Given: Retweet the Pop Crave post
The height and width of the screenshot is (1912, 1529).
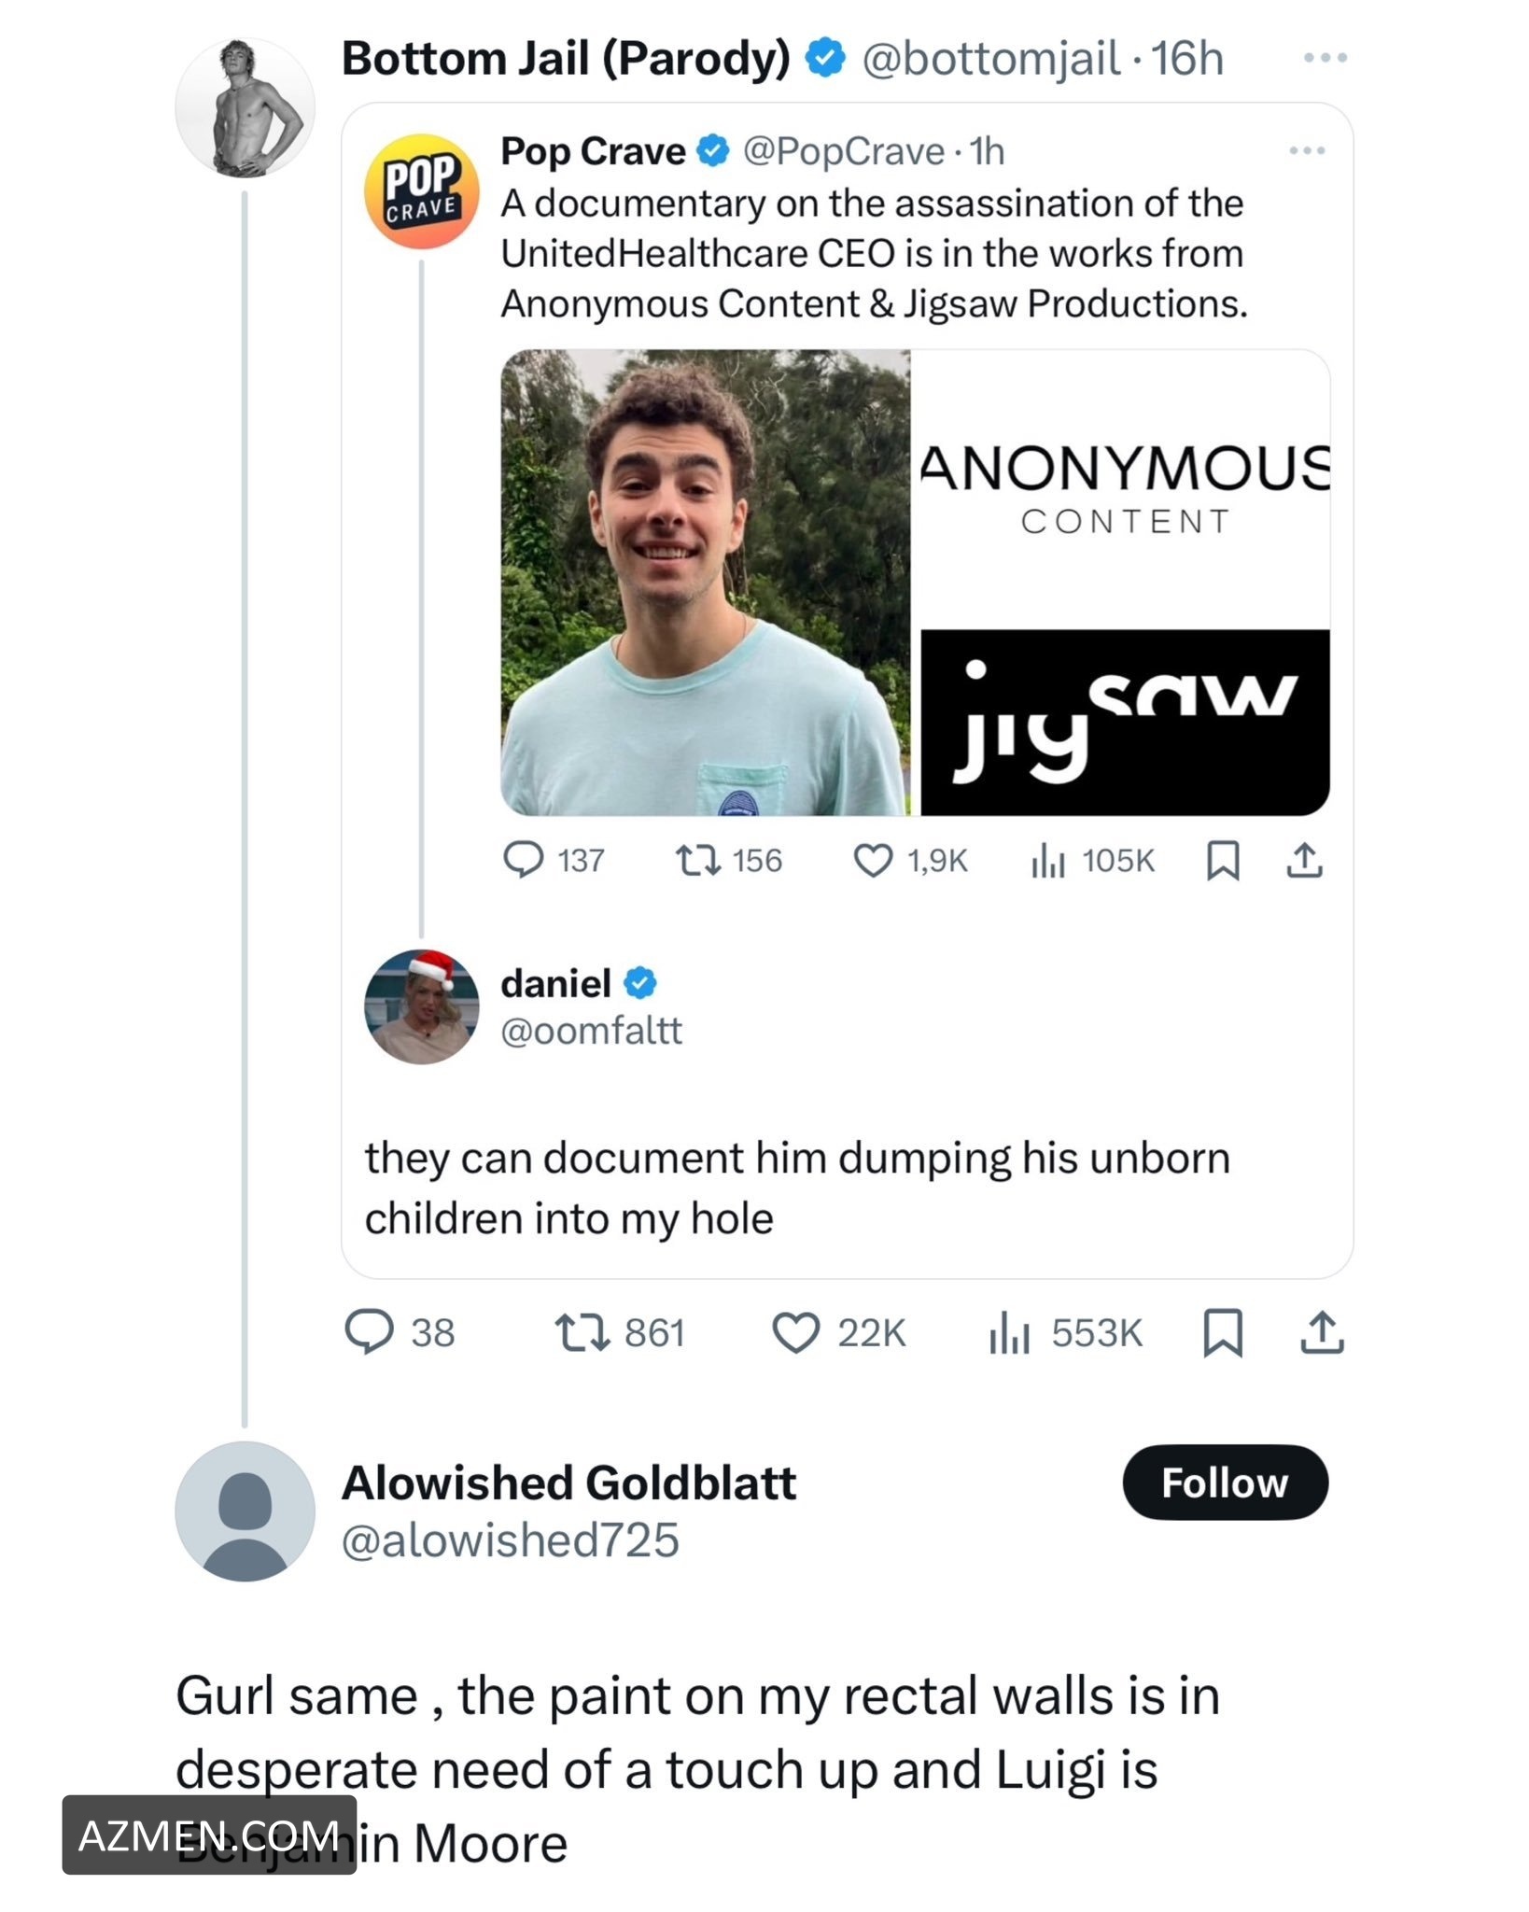Looking at the screenshot, I should [698, 860].
